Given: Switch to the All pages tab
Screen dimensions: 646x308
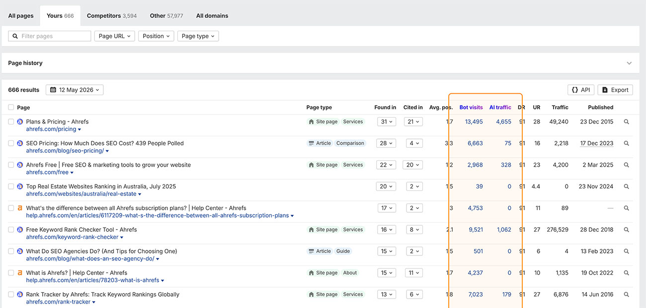Looking at the screenshot, I should pyautogui.click(x=21, y=16).
